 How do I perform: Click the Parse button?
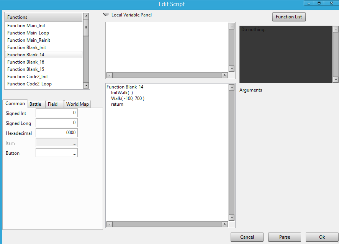click(x=285, y=237)
